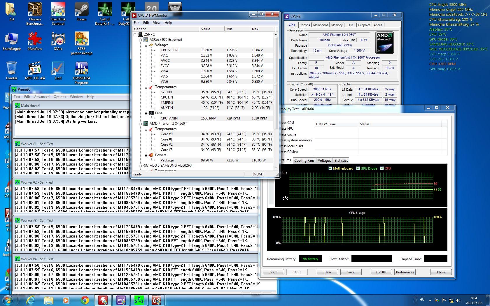The height and width of the screenshot is (306, 490).
Task: Open Internet Explorer from taskbar
Action: coord(30,300)
